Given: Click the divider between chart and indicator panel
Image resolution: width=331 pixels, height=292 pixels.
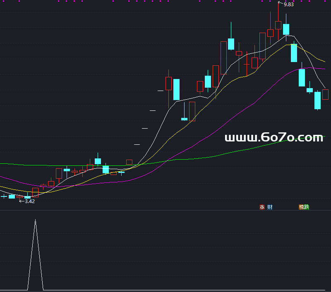Looking at the screenshot, I should point(165,211).
